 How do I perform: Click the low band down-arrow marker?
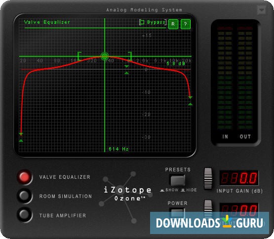pos(21,134)
